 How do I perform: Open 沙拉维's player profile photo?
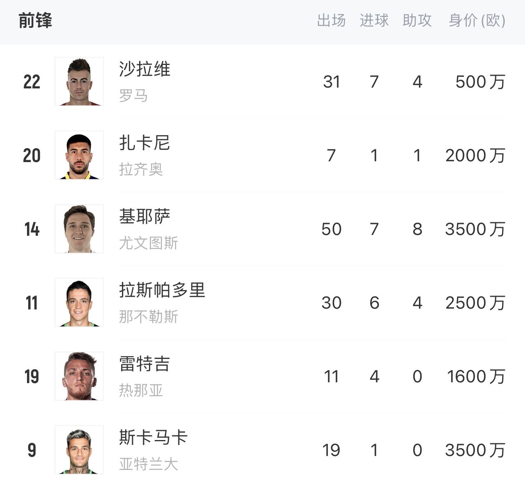tap(79, 81)
